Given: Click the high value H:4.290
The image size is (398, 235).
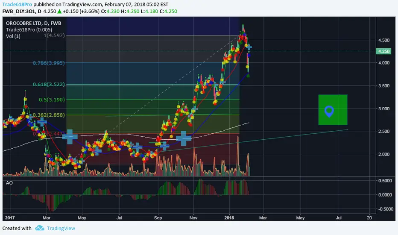Looking at the screenshot, I should pos(130,11).
